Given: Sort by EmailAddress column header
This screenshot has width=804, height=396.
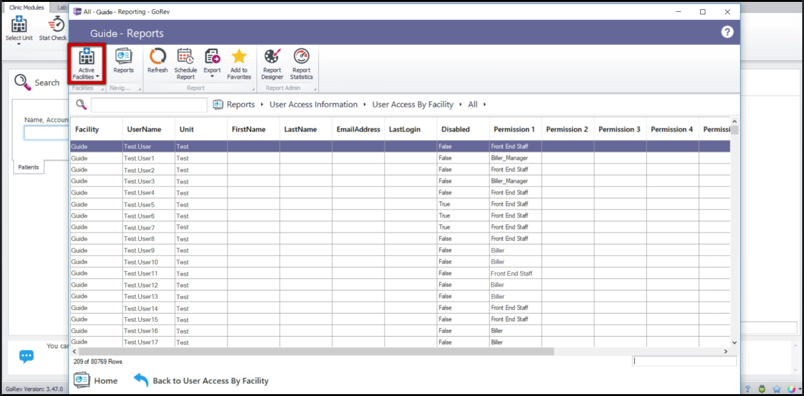Looking at the screenshot, I should 358,129.
